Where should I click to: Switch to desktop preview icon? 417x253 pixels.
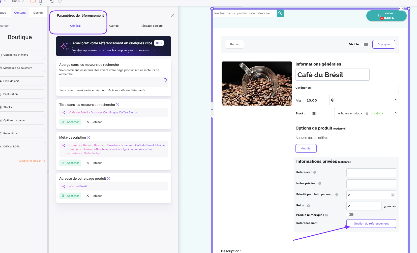click(33, 2)
